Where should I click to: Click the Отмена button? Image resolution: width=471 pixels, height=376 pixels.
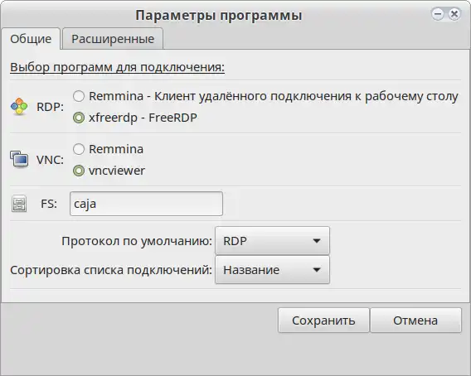click(x=415, y=321)
